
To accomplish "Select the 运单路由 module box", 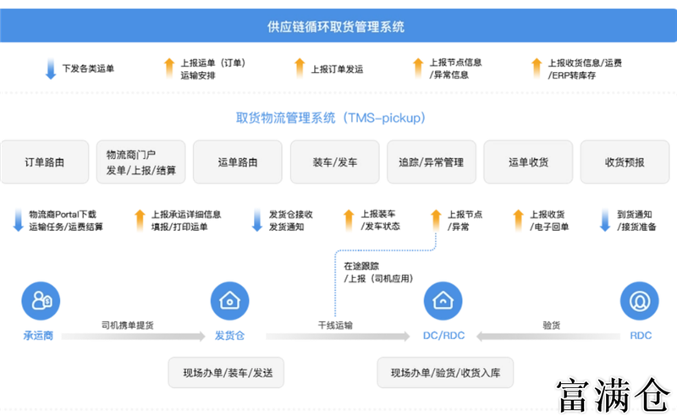I will pyautogui.click(x=238, y=161).
